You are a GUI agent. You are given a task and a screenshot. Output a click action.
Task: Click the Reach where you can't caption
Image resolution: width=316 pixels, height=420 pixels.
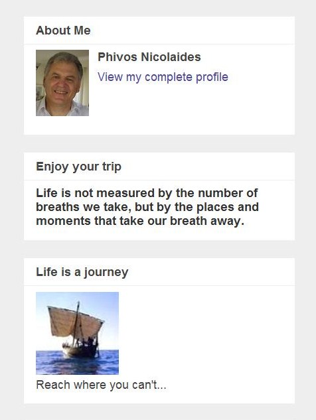tap(101, 385)
